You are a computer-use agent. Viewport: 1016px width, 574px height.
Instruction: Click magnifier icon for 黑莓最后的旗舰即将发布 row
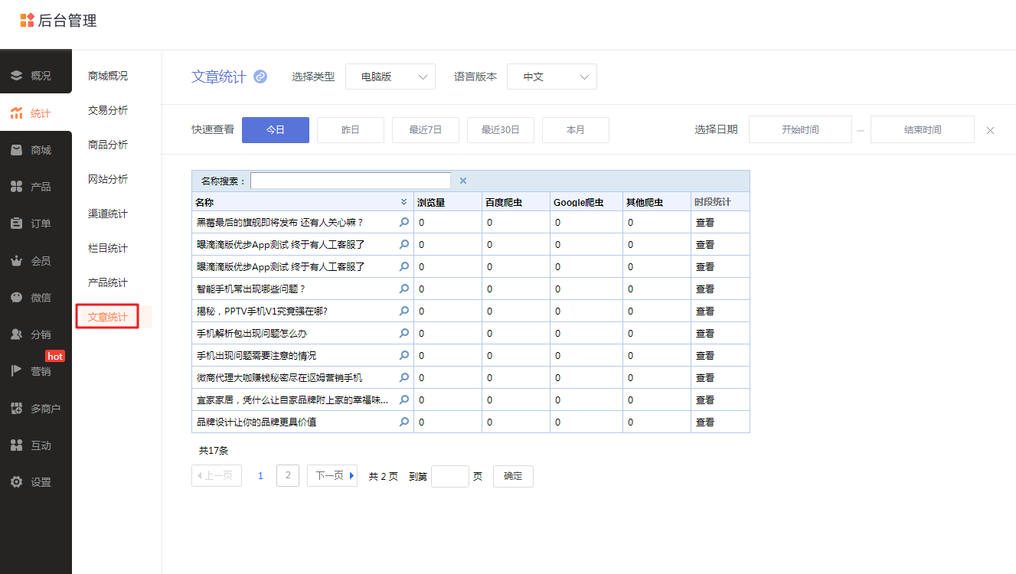(x=404, y=222)
